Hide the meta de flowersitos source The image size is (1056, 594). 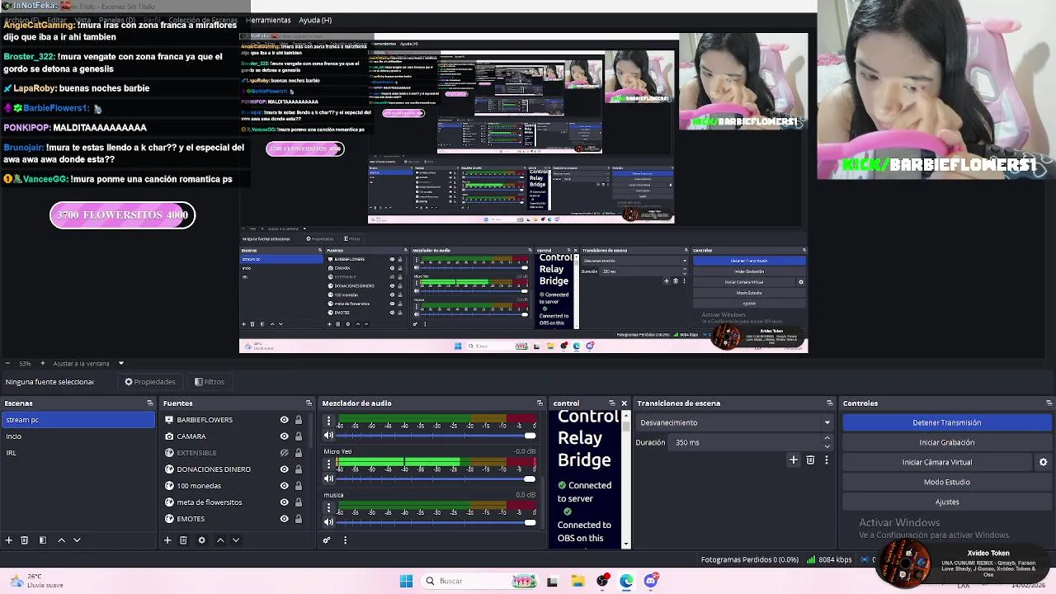pyautogui.click(x=285, y=502)
